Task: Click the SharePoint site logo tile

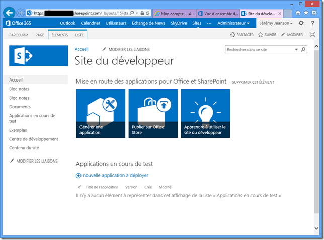Action: click(x=38, y=56)
